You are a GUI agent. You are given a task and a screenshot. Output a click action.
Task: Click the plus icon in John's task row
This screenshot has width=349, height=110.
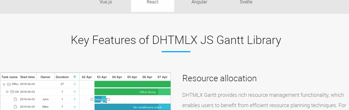click(x=75, y=99)
